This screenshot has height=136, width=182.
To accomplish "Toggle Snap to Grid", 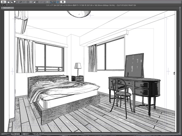I will click(x=58, y=2).
